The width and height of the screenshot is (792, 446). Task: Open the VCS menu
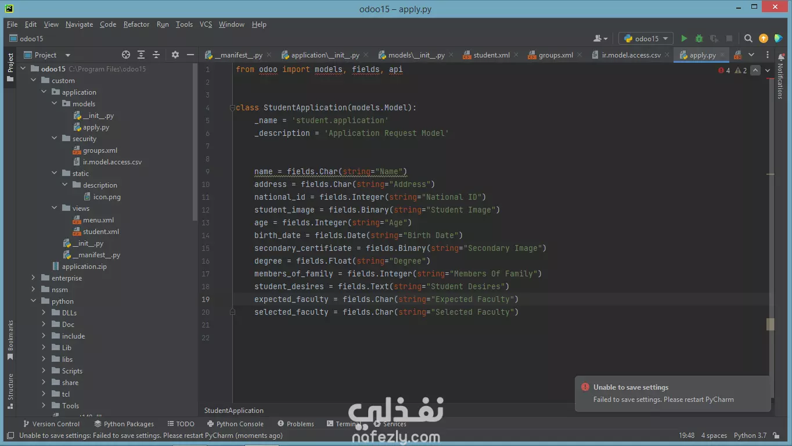click(206, 24)
